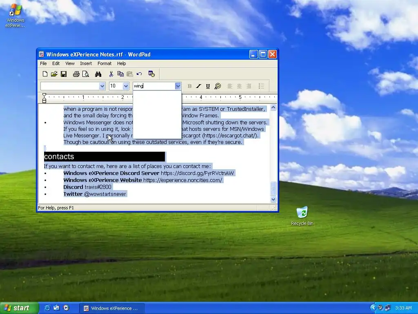Click the experience.noncities.com URL text
This screenshot has width=418, height=314.
[182, 180]
